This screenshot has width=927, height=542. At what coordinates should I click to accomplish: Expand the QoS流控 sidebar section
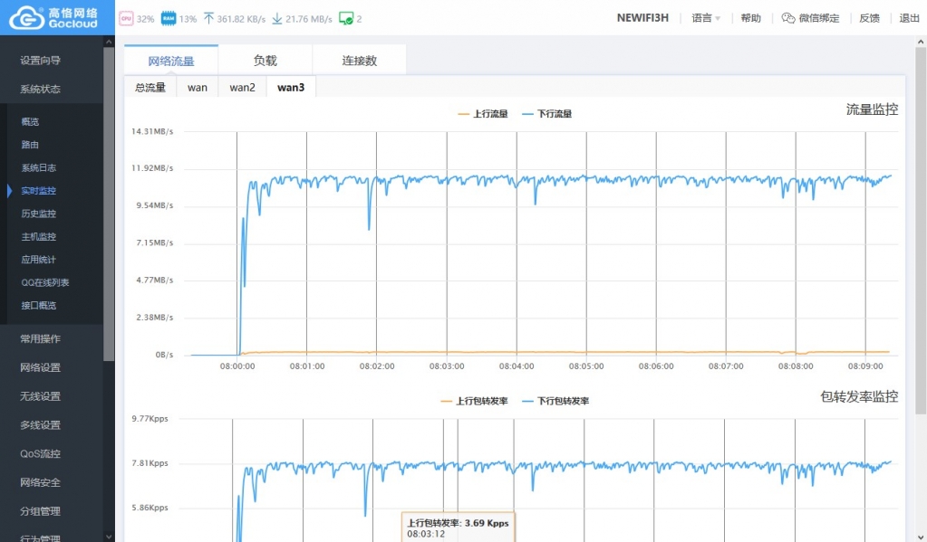coord(40,454)
